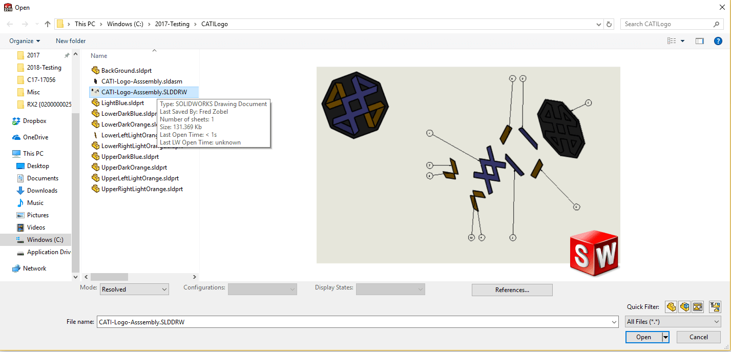Select Windows (C:) drive in sidebar
731x352 pixels.
[x=45, y=240]
